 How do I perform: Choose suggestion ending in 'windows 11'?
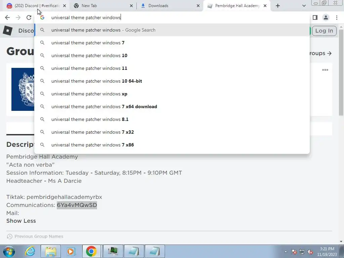click(x=172, y=68)
